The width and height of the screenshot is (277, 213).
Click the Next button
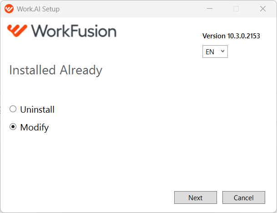tap(196, 197)
